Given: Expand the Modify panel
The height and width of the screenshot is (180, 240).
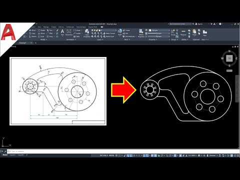Looking at the screenshot, I should (x=43, y=39).
